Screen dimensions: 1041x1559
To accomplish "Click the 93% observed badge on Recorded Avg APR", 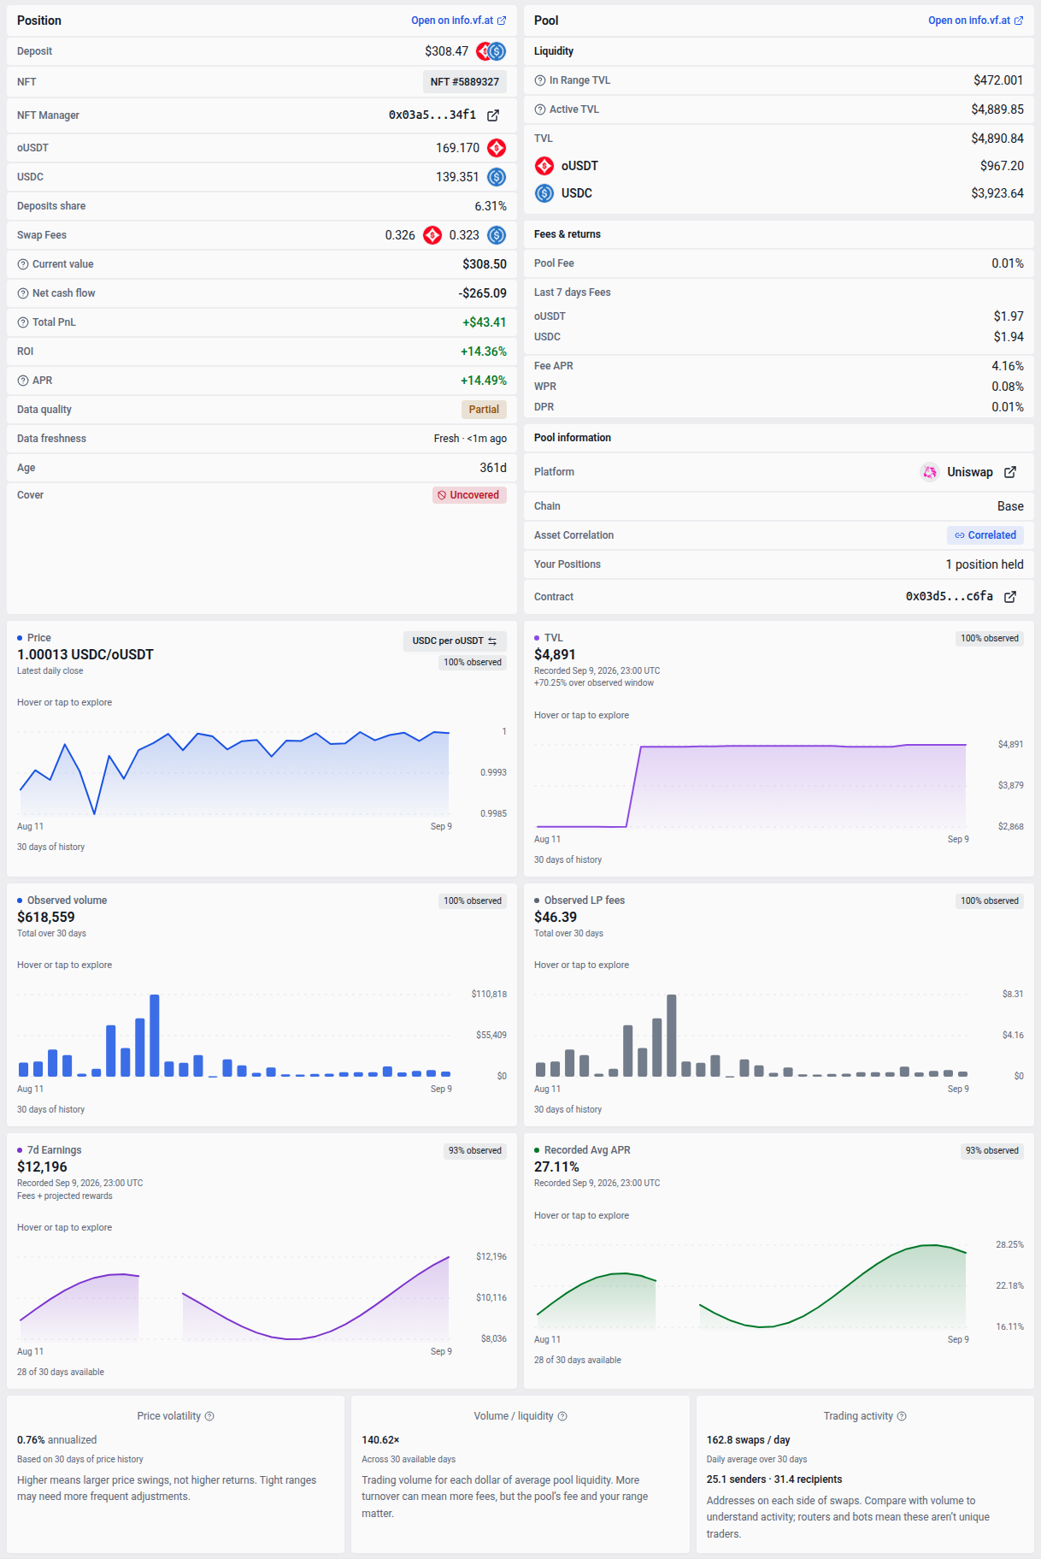I will click(x=992, y=1151).
